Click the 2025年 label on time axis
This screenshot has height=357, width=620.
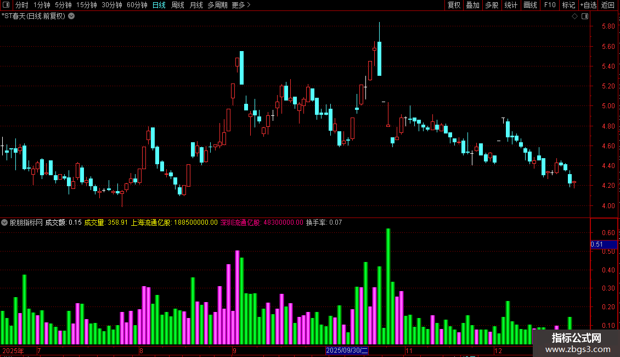(13, 350)
